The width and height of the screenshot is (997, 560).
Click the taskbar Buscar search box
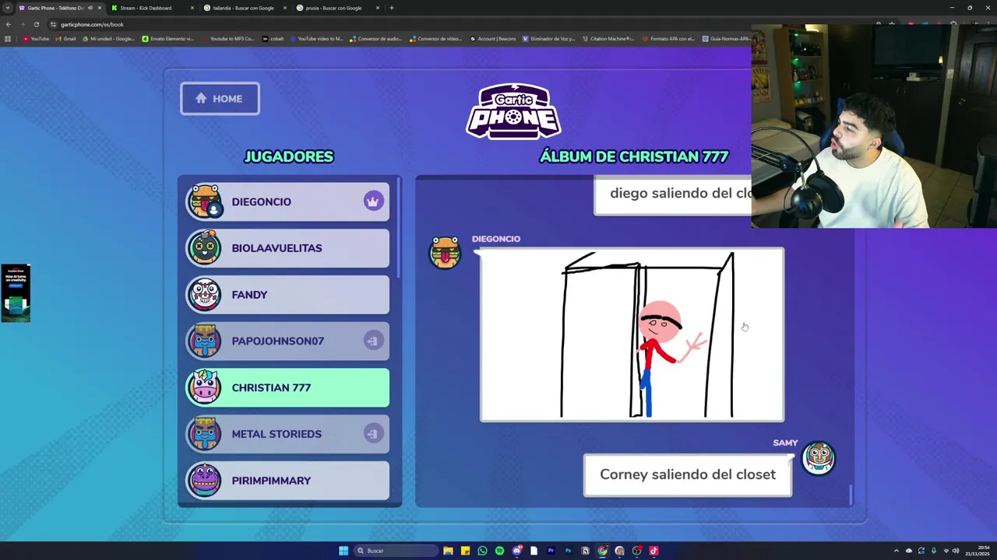tap(395, 551)
